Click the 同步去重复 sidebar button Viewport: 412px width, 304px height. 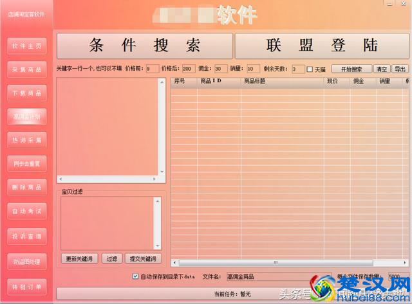click(27, 164)
